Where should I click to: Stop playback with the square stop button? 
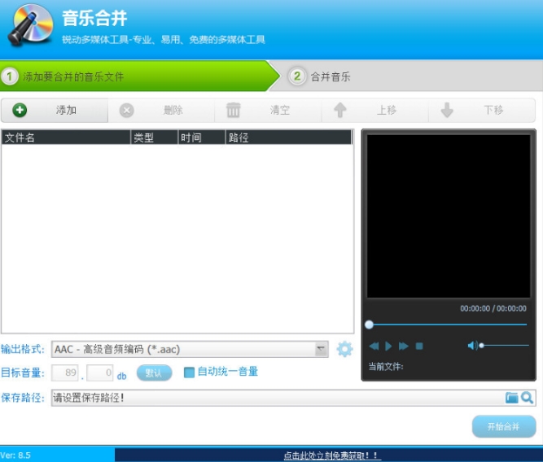[419, 346]
